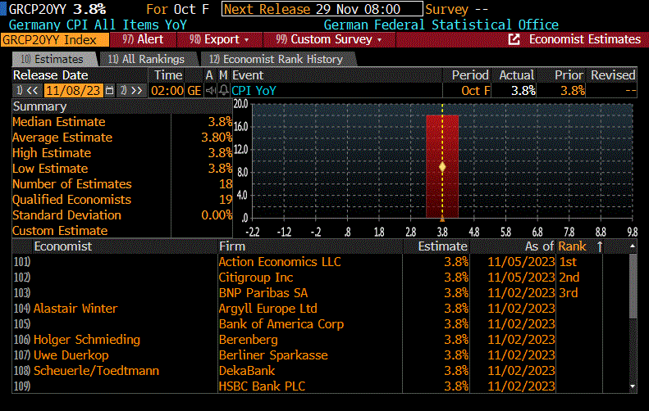Go to the next release date arrow

point(131,90)
